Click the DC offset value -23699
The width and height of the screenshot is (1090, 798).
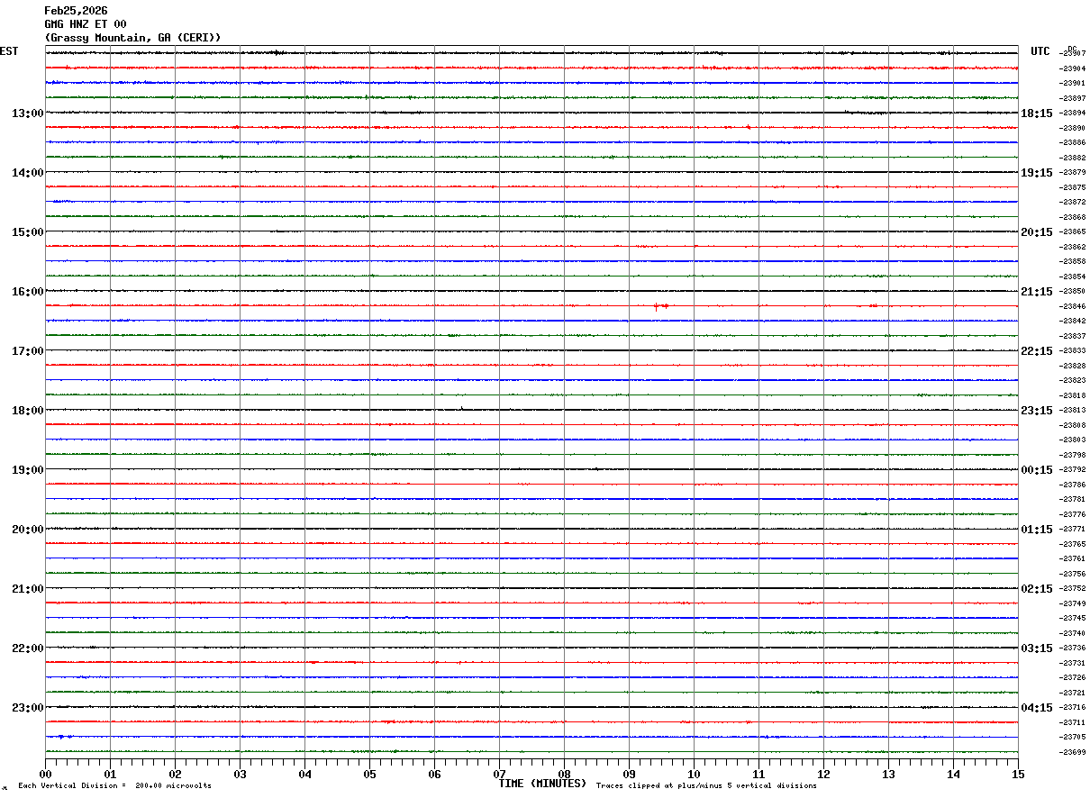(1074, 752)
